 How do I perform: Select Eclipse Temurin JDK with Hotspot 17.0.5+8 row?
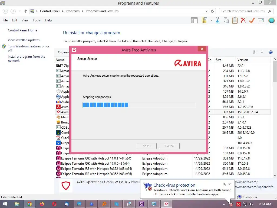click(x=163, y=163)
